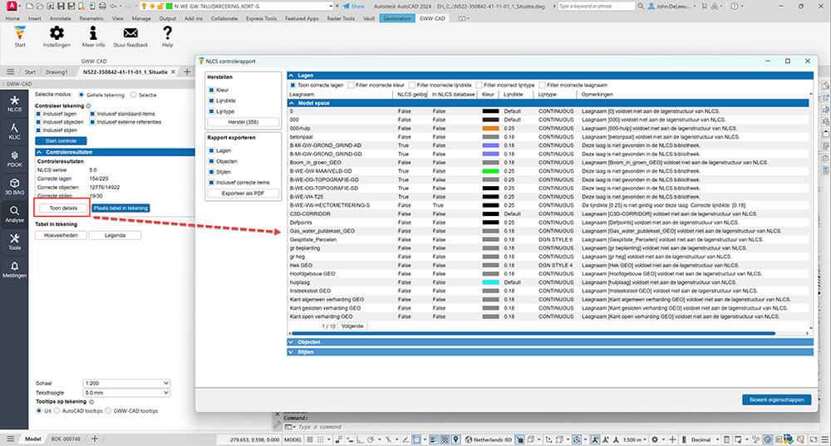The image size is (831, 446).
Task: Click the Meer info icon
Action: [93, 33]
